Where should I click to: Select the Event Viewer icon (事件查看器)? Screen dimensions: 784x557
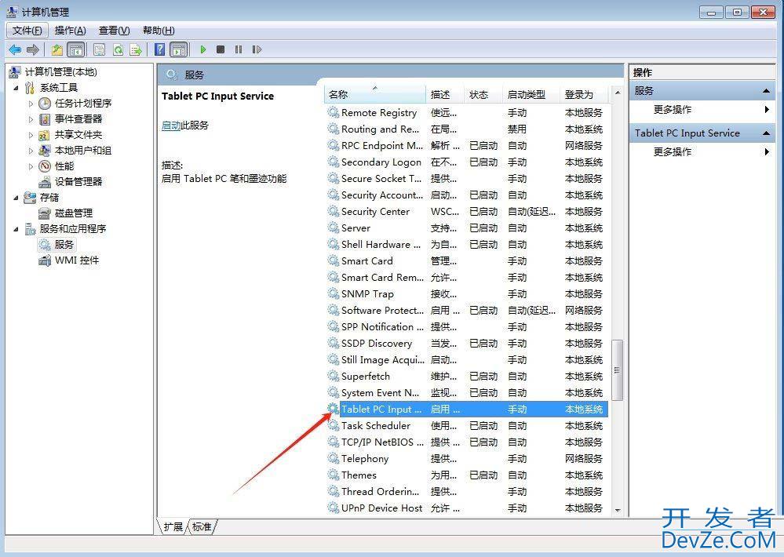click(x=45, y=119)
